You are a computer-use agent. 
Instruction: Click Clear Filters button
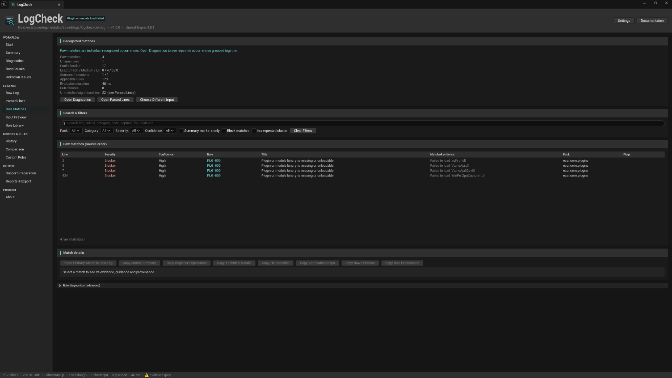pos(303,131)
